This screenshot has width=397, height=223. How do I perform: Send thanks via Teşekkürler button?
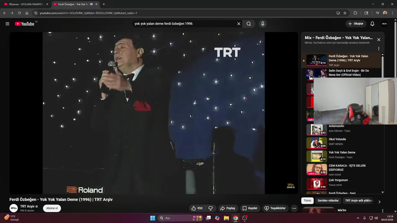coord(275,208)
